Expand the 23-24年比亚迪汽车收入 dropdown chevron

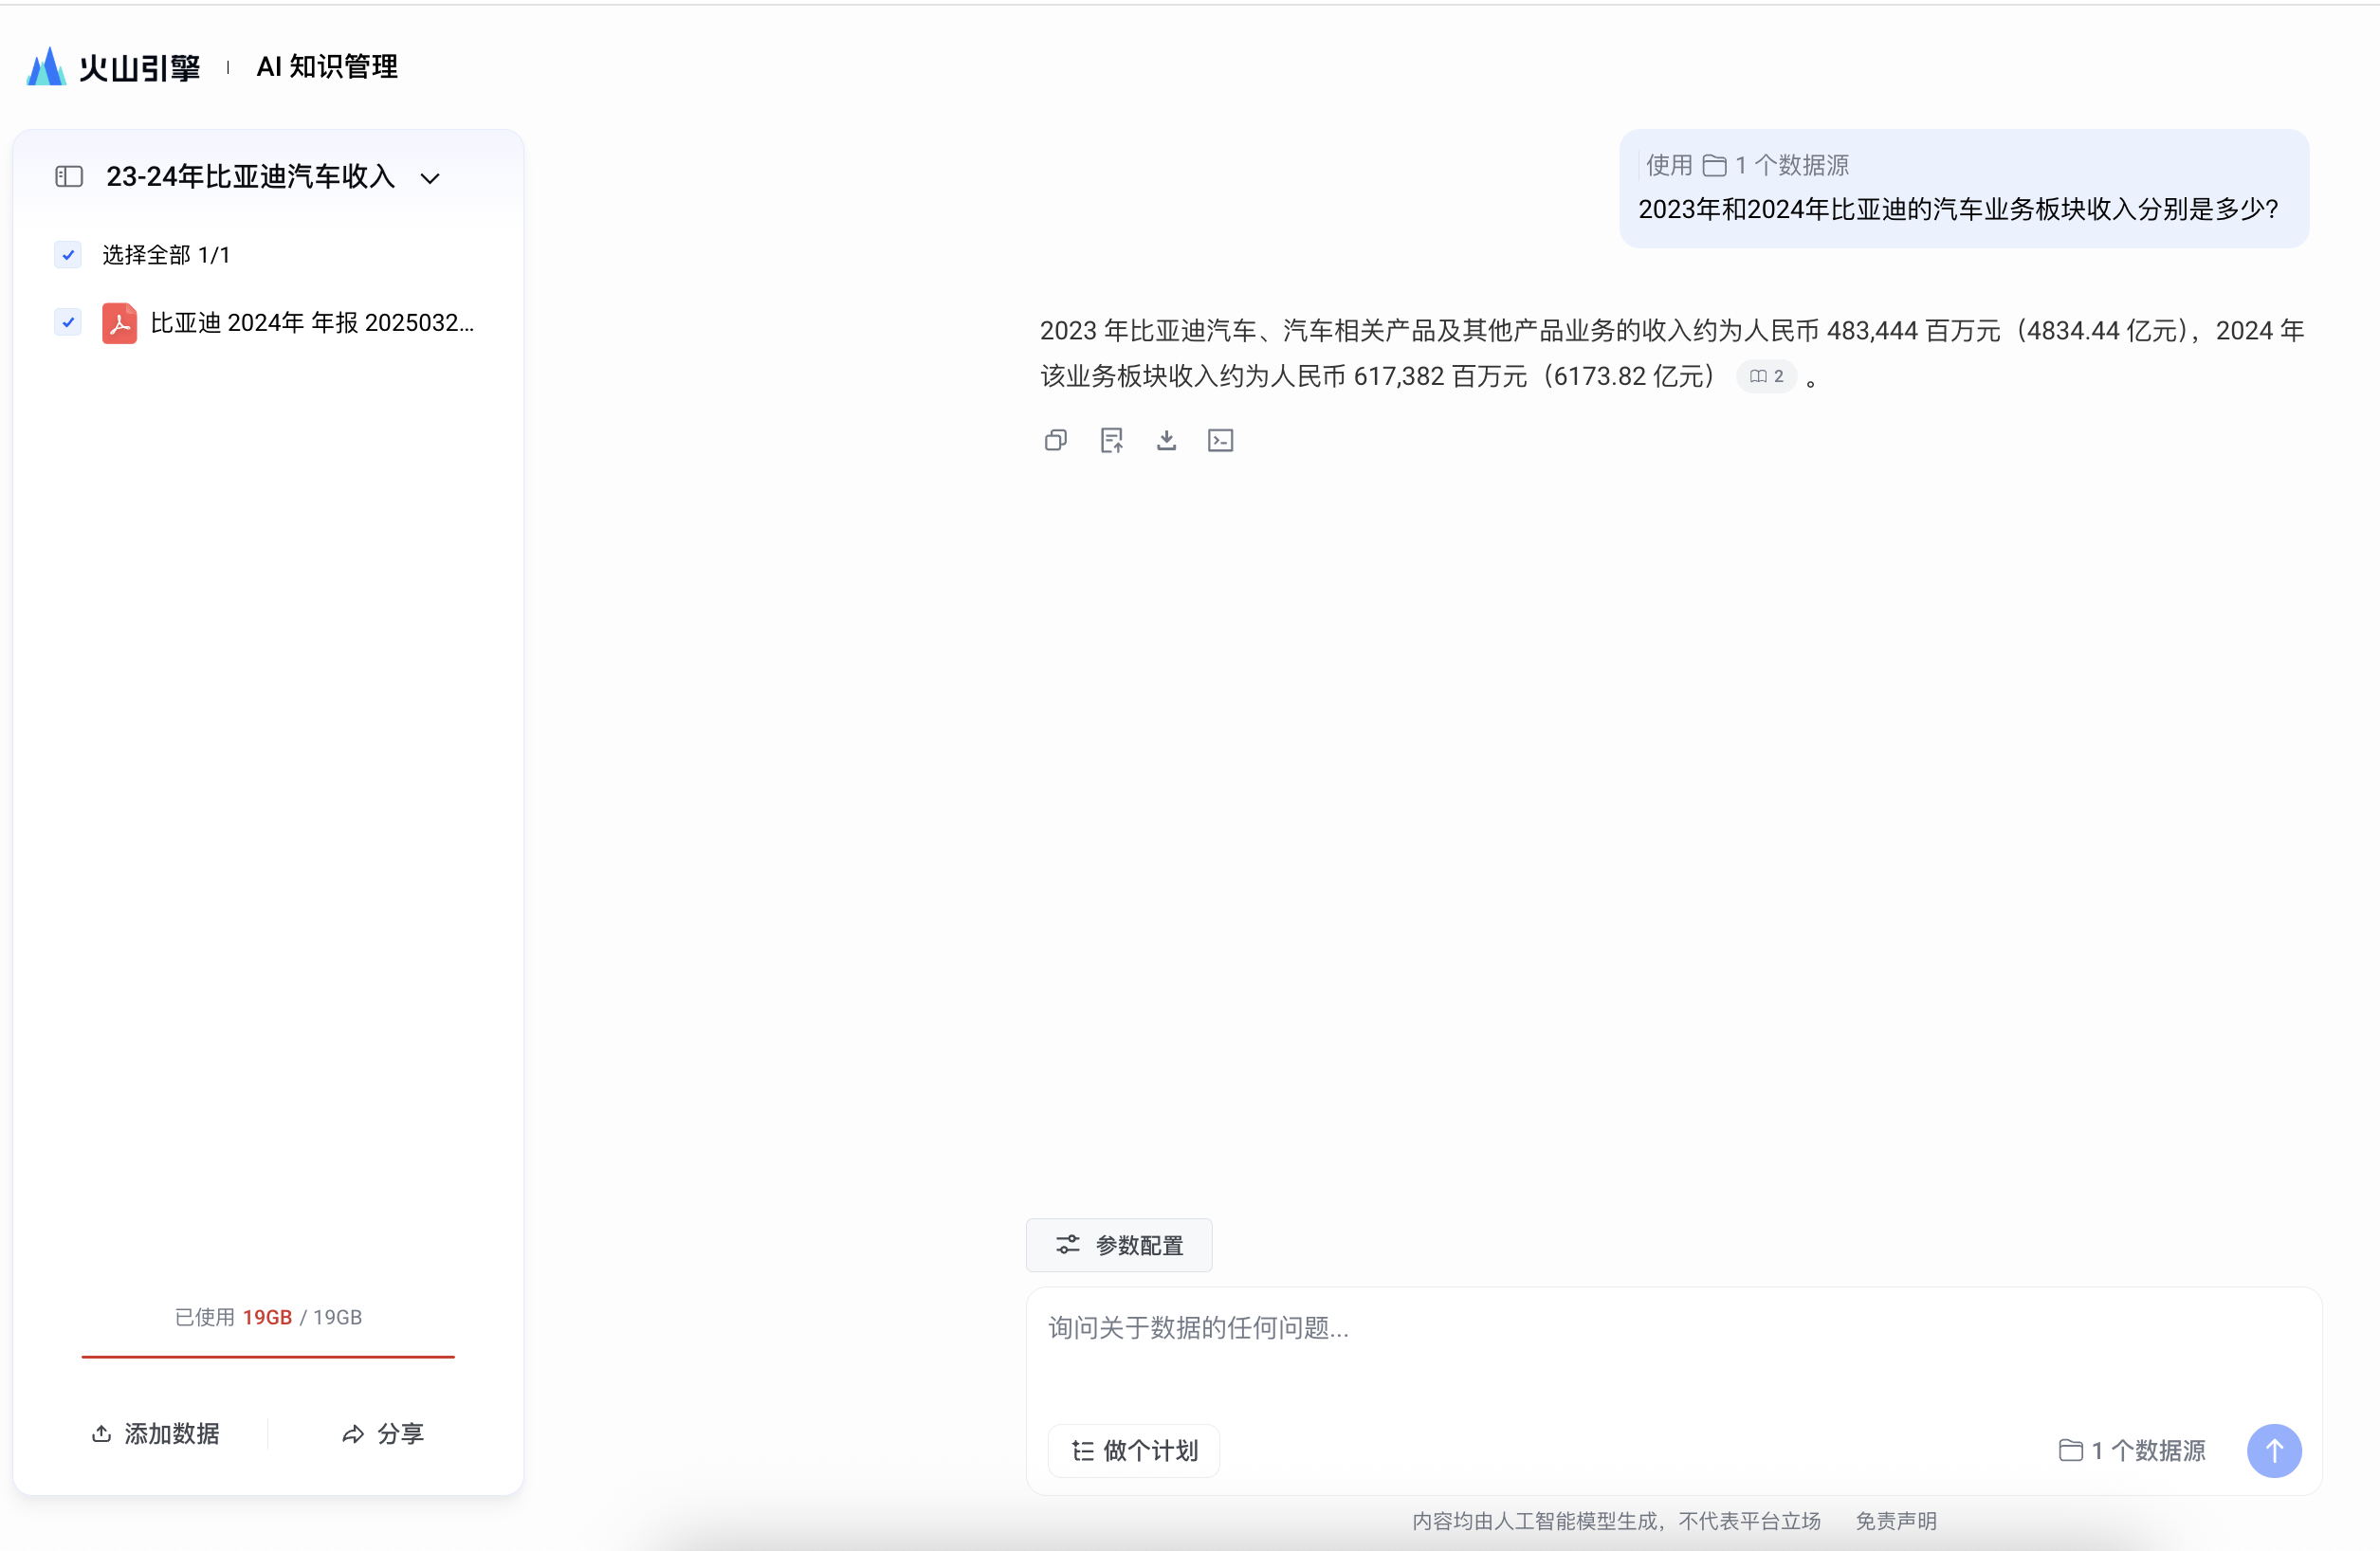point(430,178)
